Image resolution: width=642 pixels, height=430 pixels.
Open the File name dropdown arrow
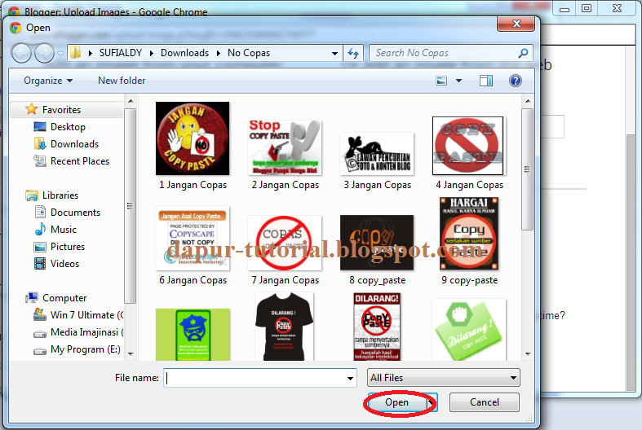click(x=351, y=379)
